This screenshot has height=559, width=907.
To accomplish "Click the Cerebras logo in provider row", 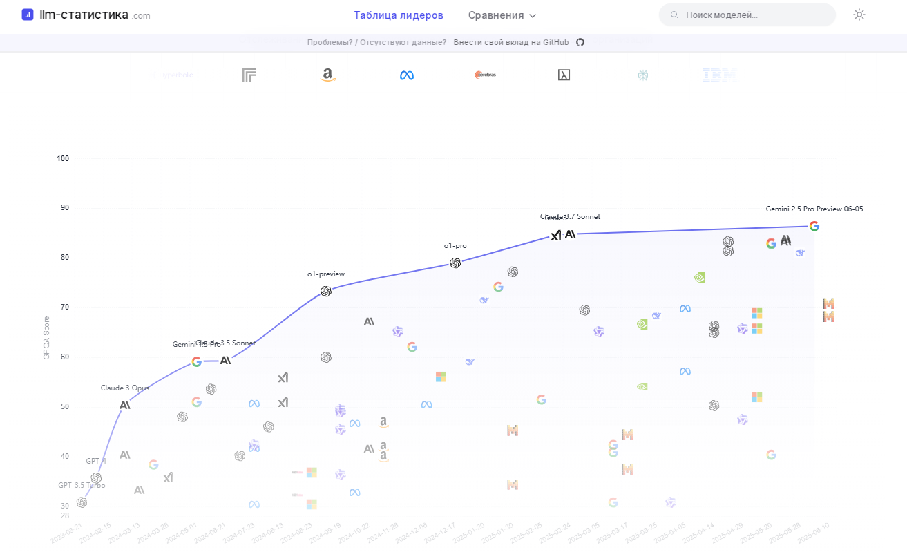I will tap(485, 75).
